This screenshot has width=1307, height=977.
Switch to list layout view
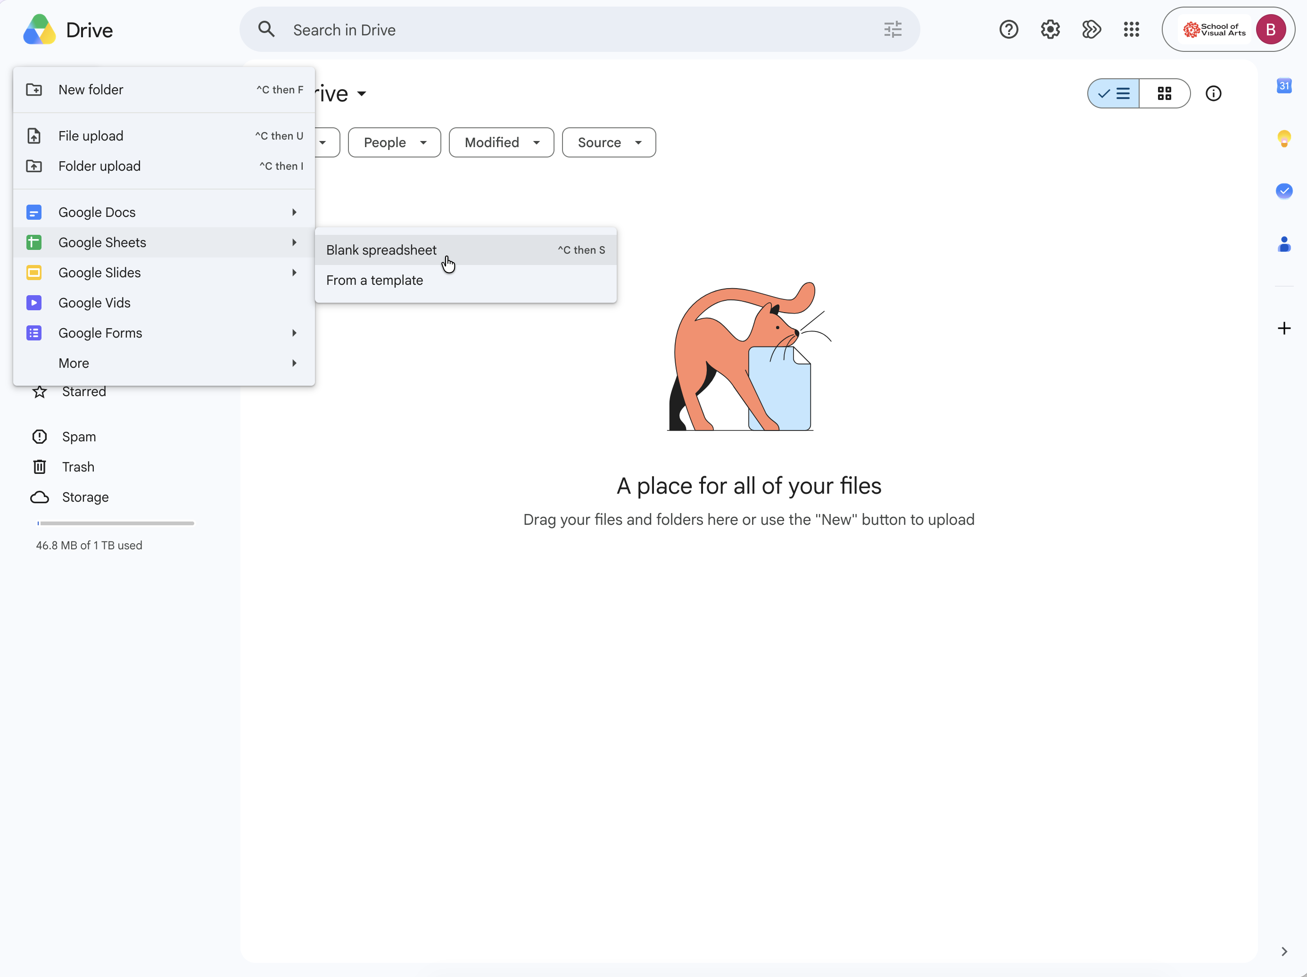click(1113, 93)
